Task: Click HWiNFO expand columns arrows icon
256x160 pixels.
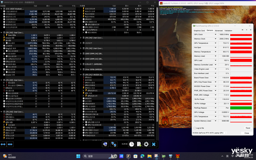Action: pyautogui.click(x=3, y=144)
